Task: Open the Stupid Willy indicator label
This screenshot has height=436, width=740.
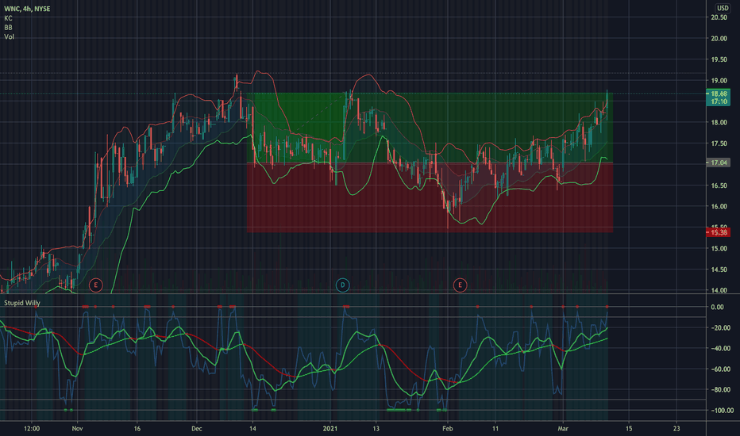Action: [x=22, y=303]
